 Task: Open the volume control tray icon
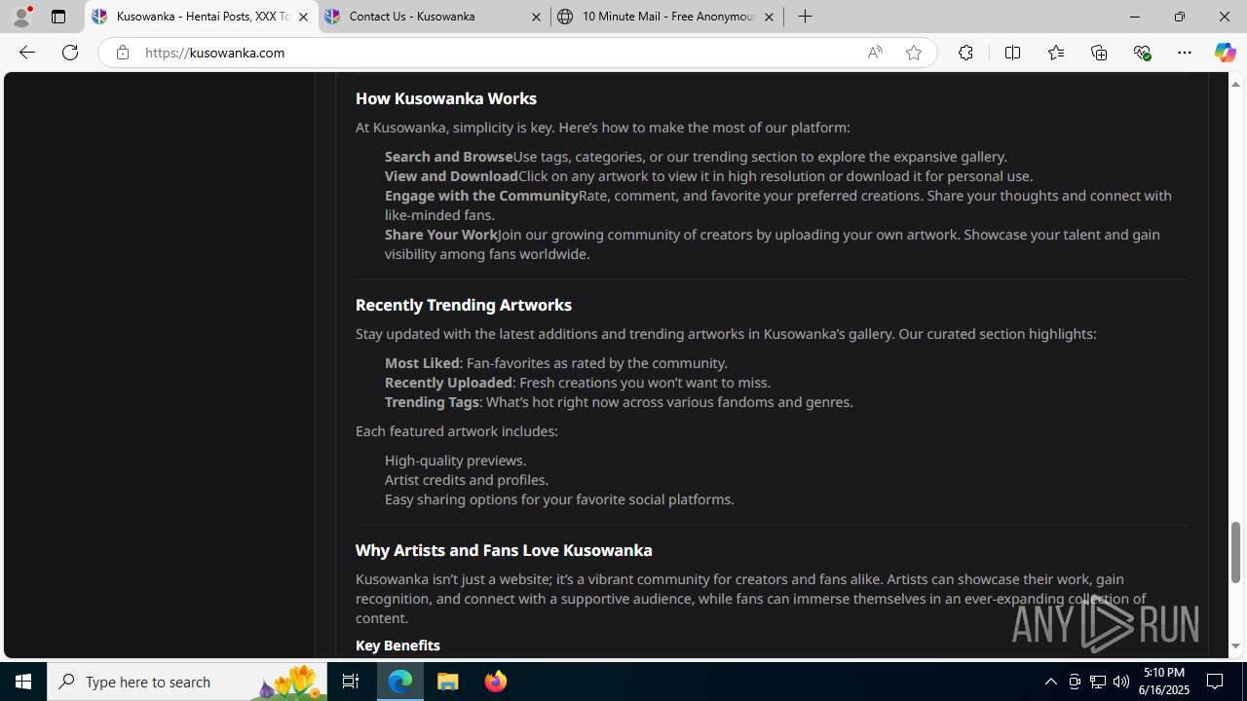point(1121,682)
